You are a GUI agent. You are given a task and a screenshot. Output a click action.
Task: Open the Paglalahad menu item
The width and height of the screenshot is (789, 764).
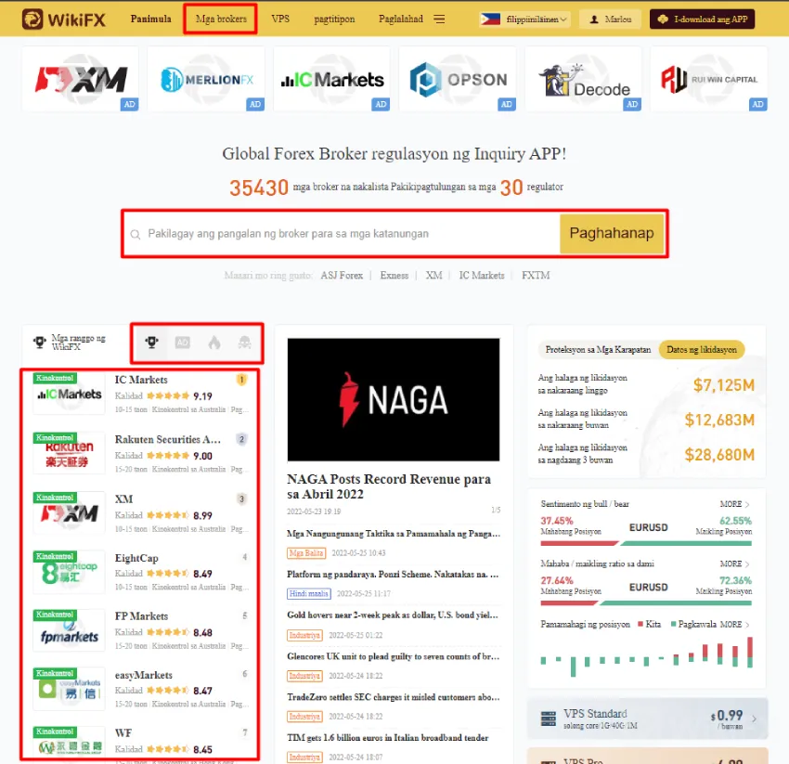[401, 19]
